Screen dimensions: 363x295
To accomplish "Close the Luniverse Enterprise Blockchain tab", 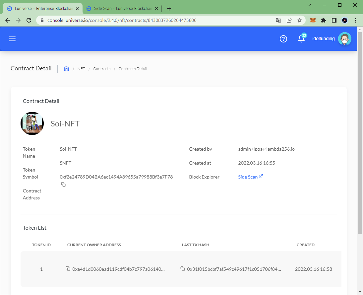I will [77, 9].
